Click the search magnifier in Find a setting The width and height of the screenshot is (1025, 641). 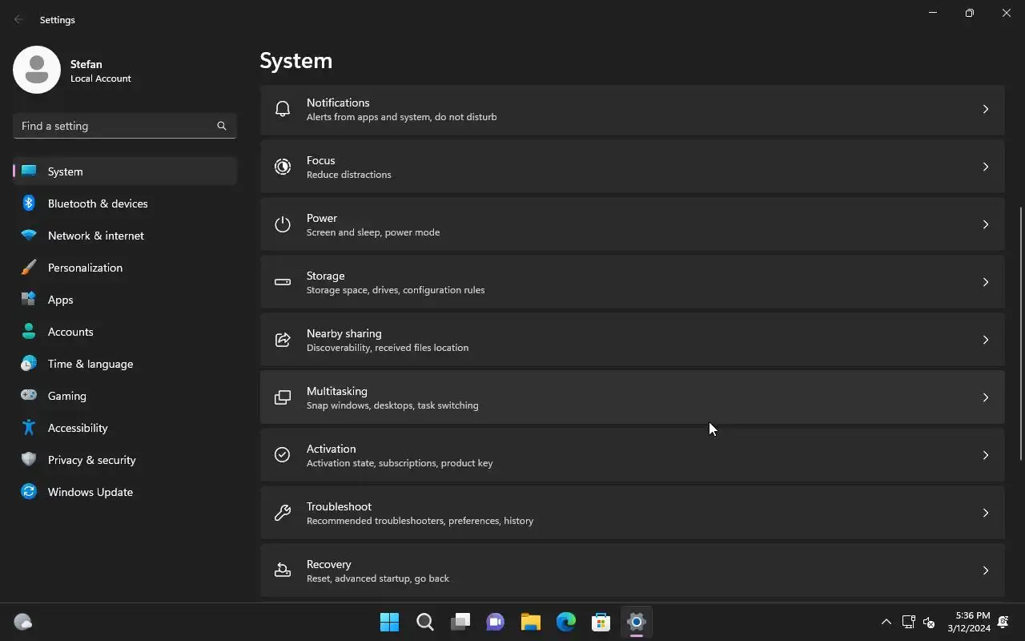[222, 126]
